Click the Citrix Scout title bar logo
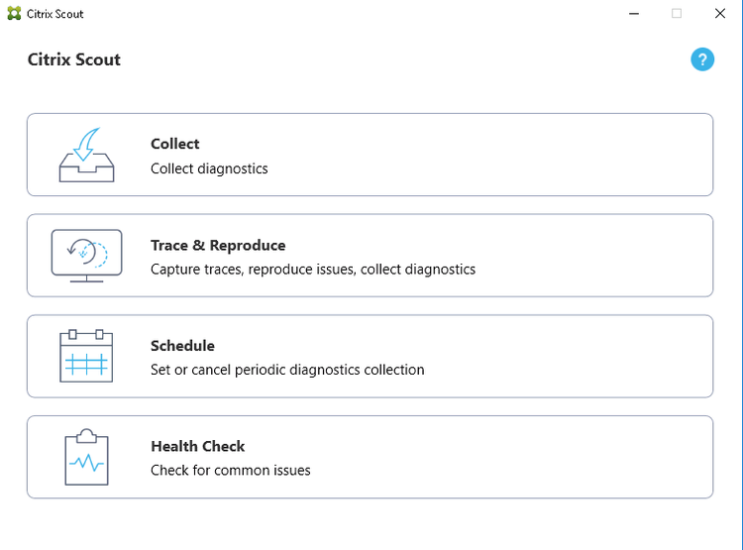Image resolution: width=743 pixels, height=550 pixels. (x=14, y=13)
